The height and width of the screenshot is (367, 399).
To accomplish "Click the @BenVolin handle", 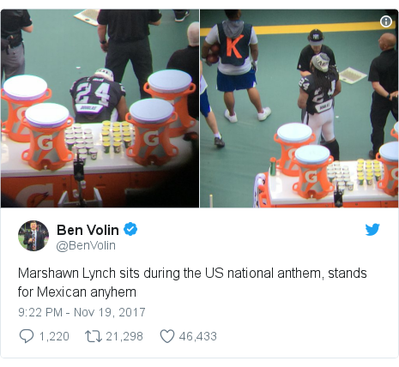I will point(86,245).
